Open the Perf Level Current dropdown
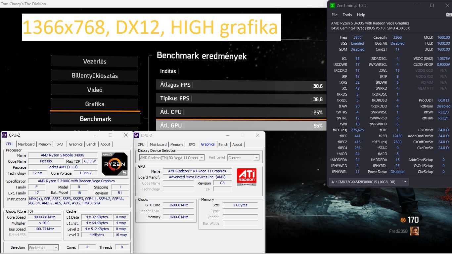The image size is (452, 254). 243,158
